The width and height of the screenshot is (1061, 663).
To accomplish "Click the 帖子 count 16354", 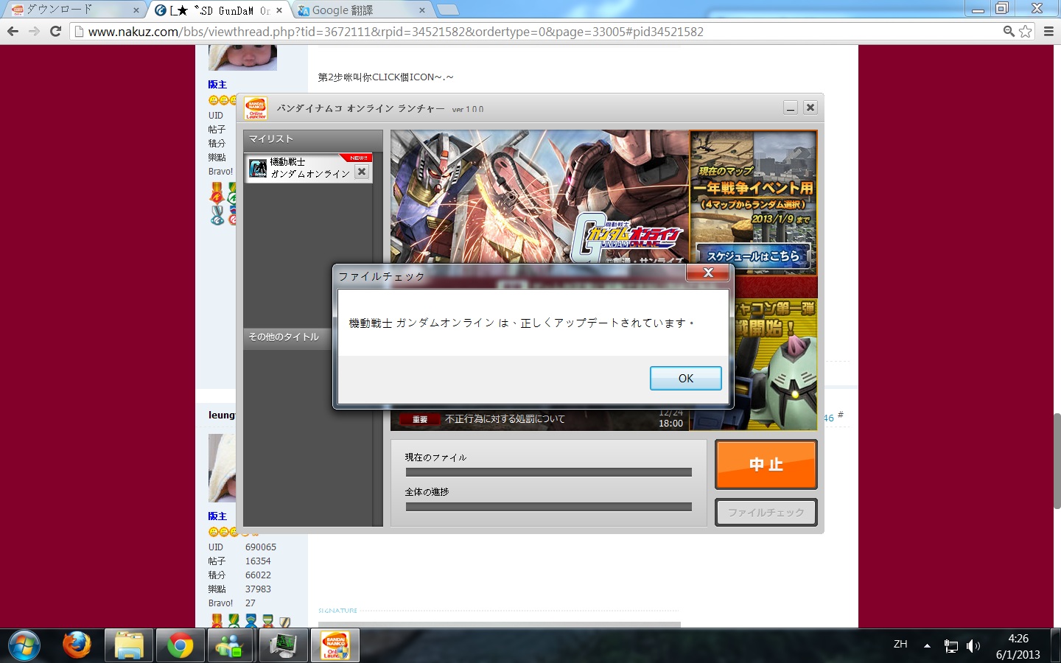I will point(258,561).
